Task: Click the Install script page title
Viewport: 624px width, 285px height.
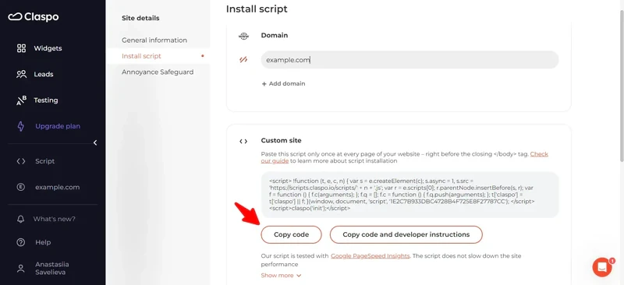Action: 257,9
